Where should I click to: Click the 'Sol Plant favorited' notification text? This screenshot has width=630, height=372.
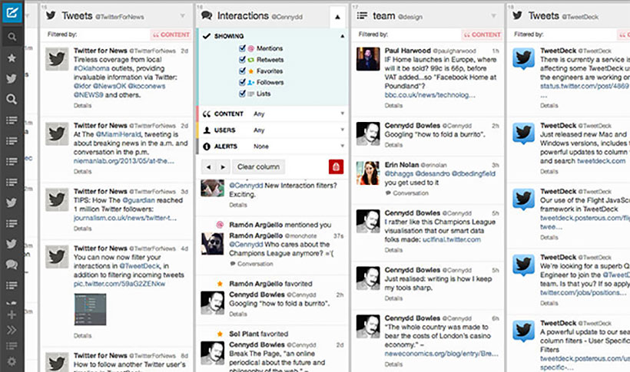(258, 334)
